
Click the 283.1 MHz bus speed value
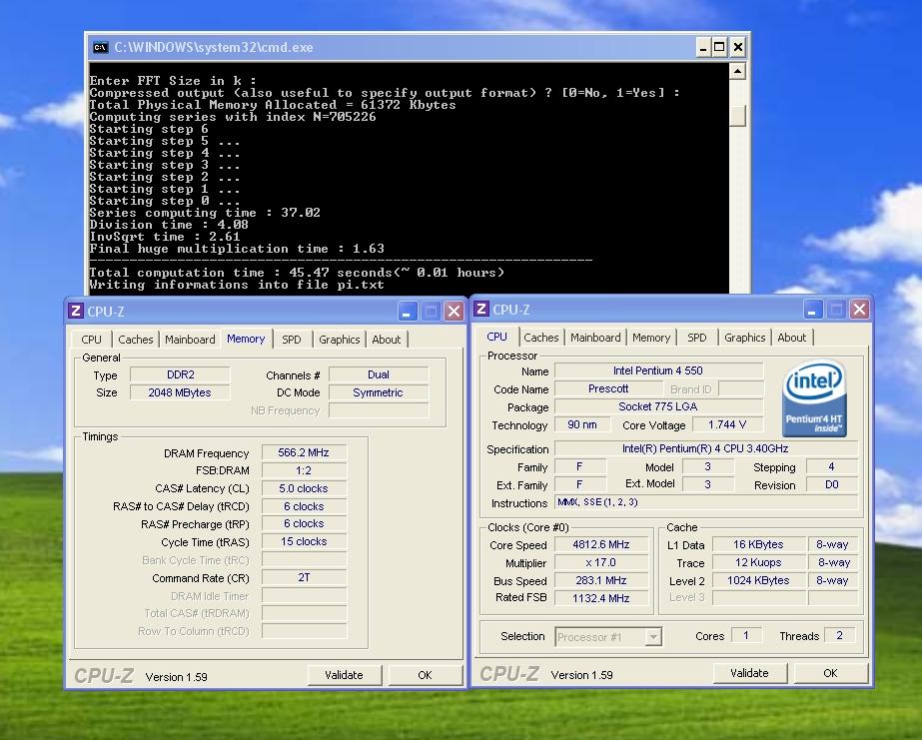(601, 580)
